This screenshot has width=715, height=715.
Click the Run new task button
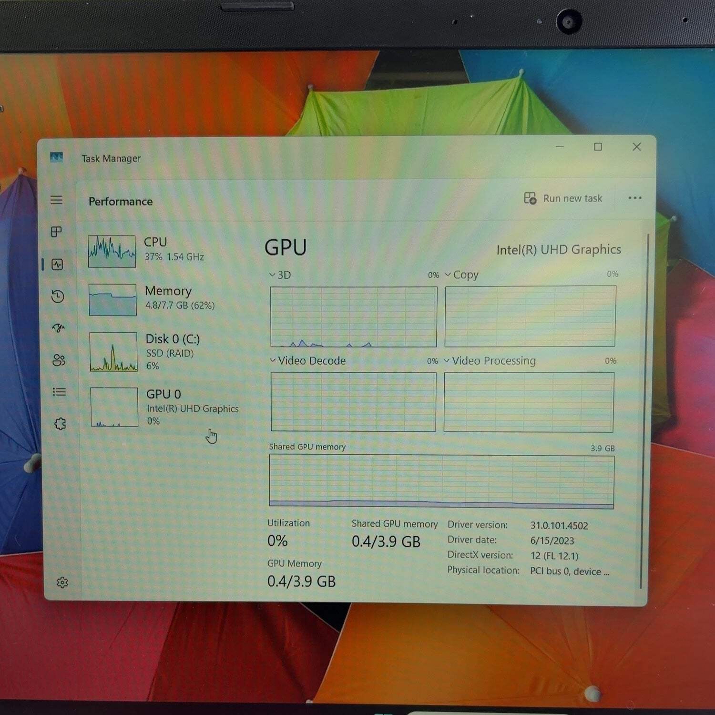[x=563, y=198]
